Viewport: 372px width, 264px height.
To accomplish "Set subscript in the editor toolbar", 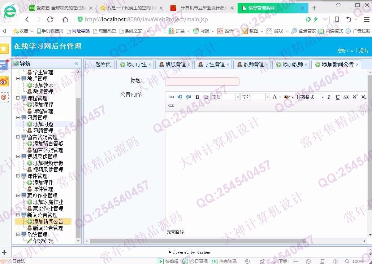I will [x=364, y=97].
